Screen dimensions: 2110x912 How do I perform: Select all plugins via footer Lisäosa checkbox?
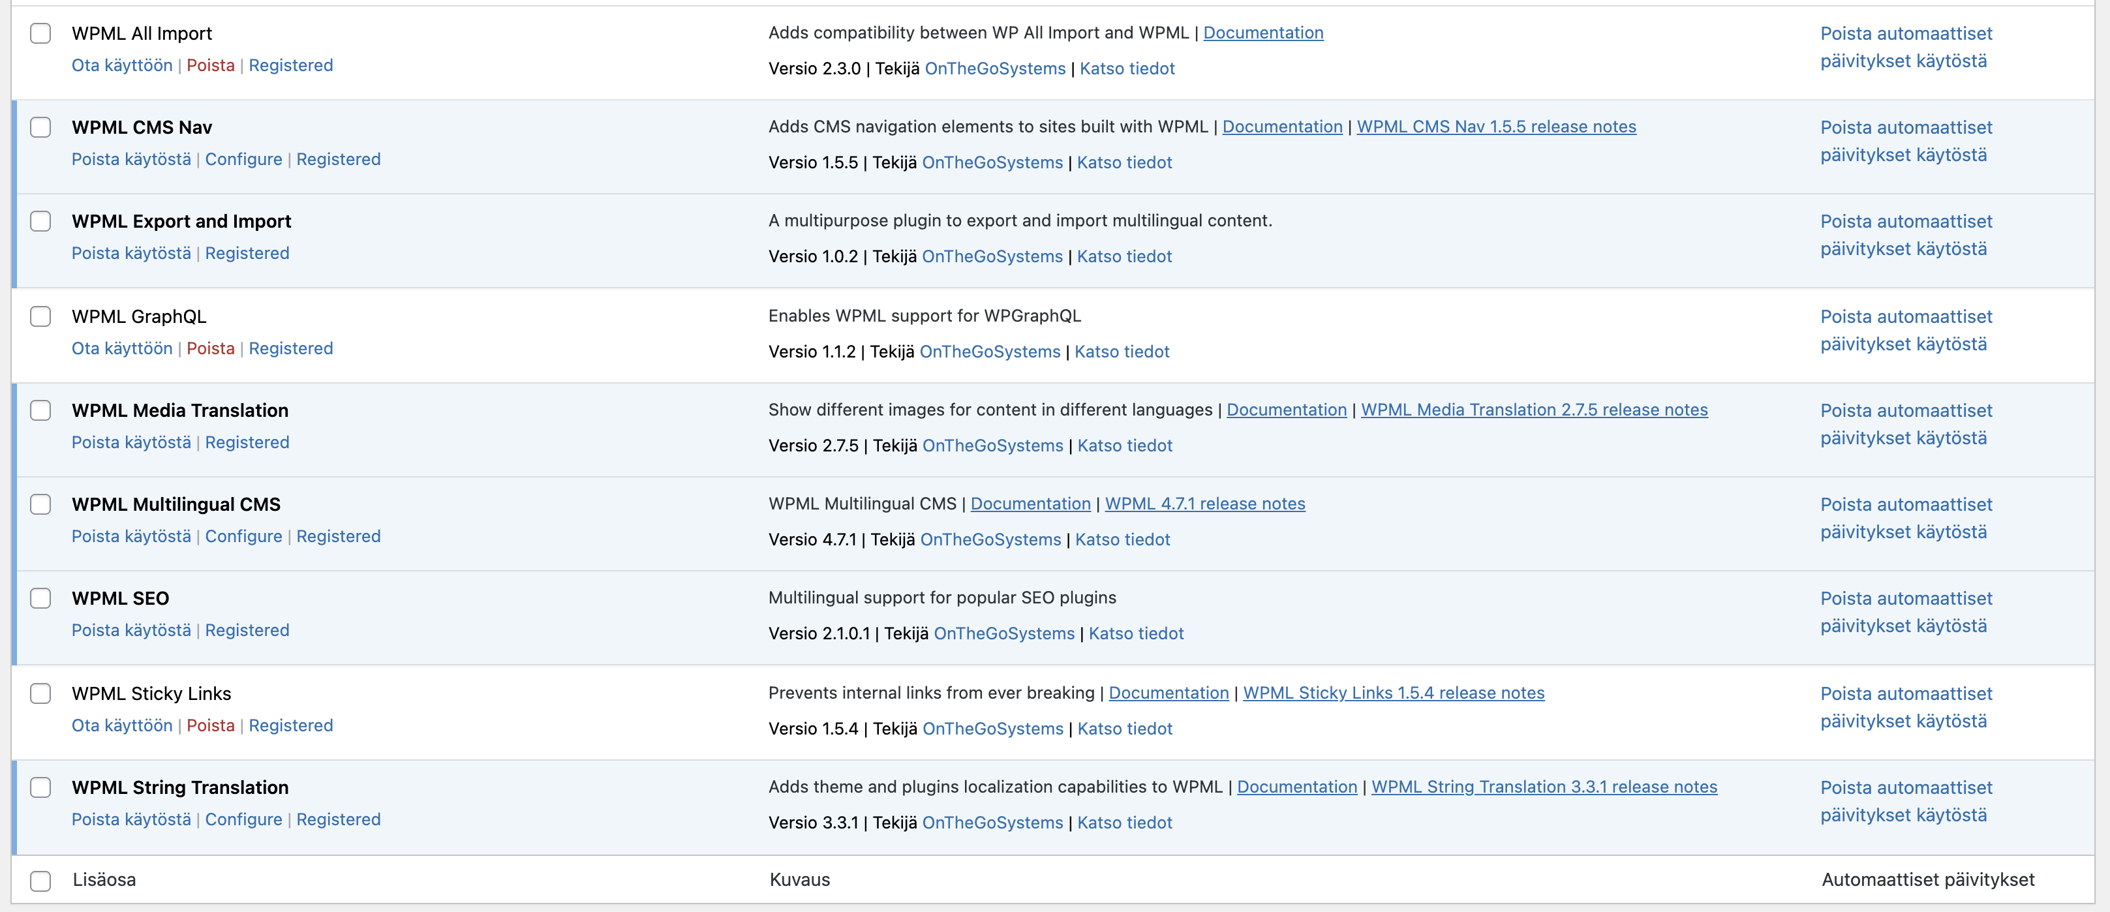[40, 881]
